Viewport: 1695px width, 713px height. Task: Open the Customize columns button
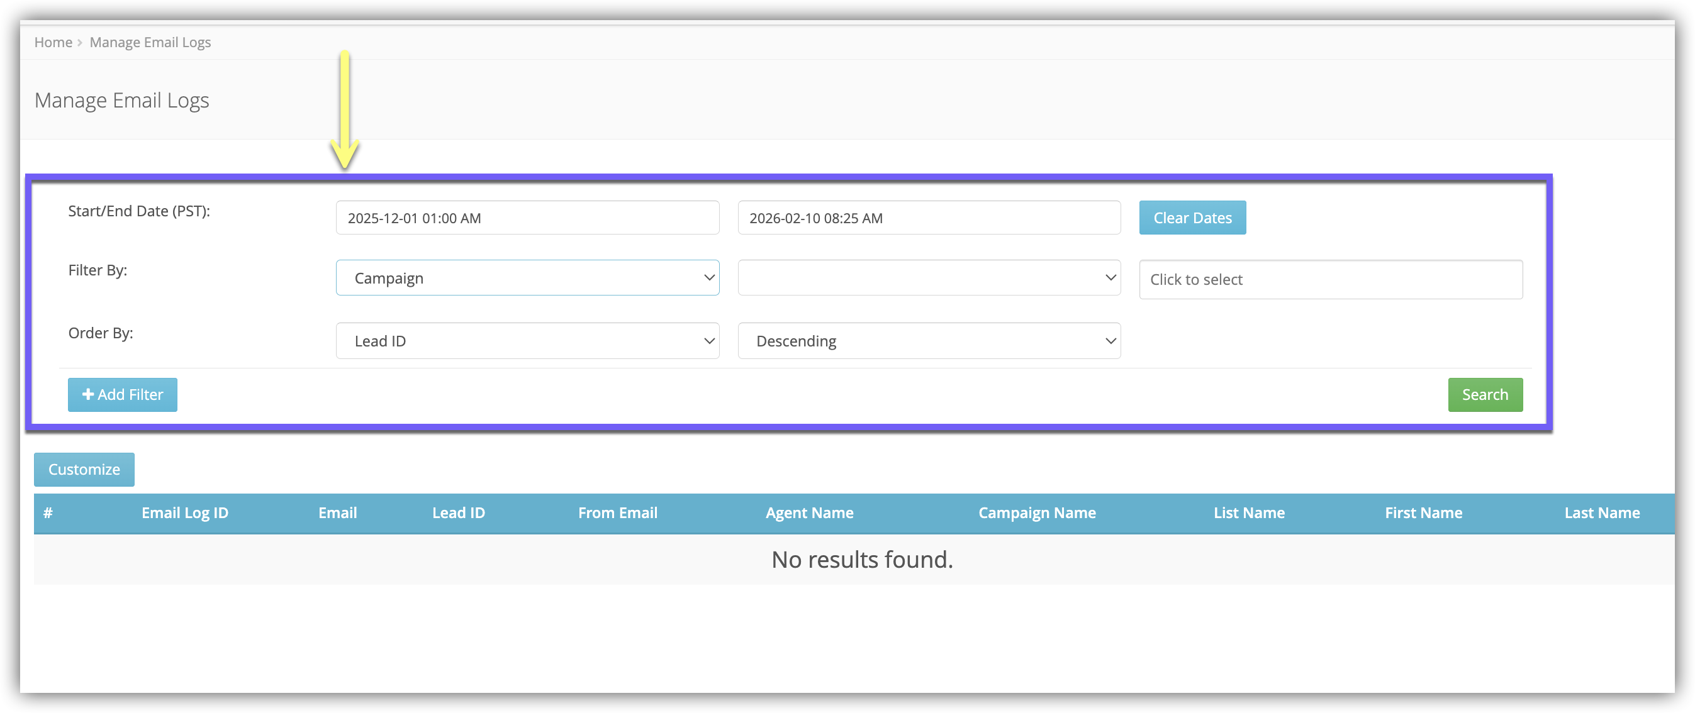(84, 470)
